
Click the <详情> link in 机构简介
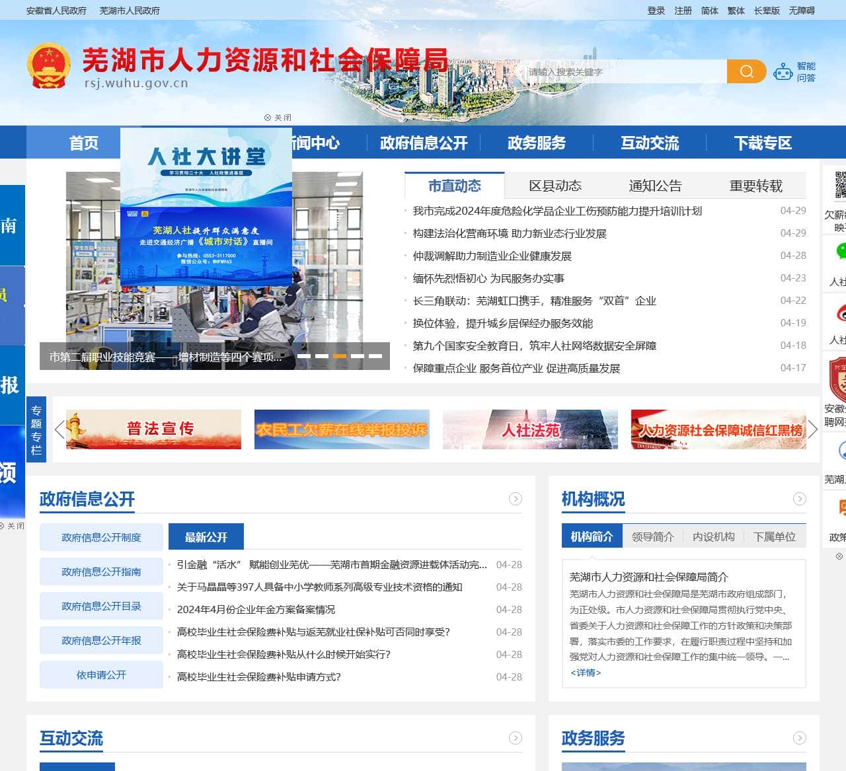click(586, 673)
